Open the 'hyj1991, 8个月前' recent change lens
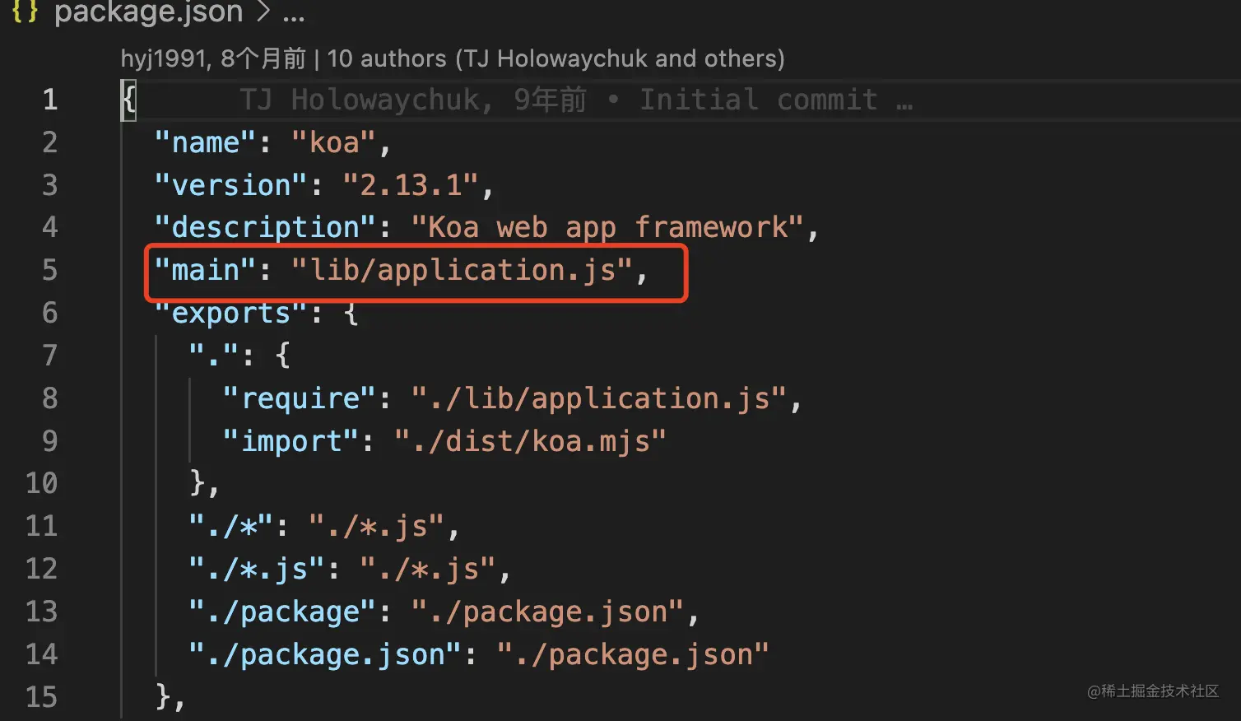The width and height of the screenshot is (1241, 721). click(213, 58)
